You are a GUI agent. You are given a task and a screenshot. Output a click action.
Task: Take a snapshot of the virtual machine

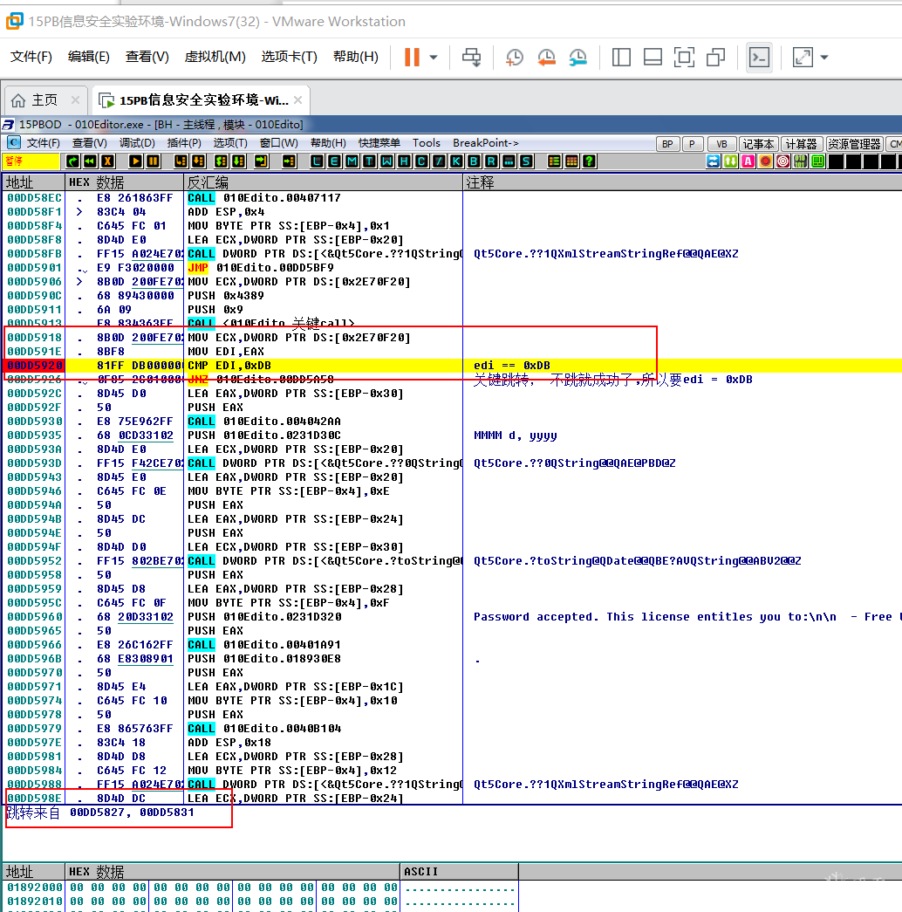(514, 57)
